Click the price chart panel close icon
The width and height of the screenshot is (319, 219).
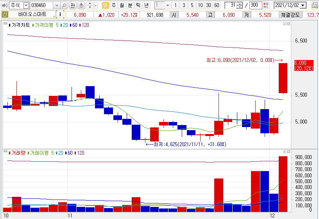tap(288, 24)
